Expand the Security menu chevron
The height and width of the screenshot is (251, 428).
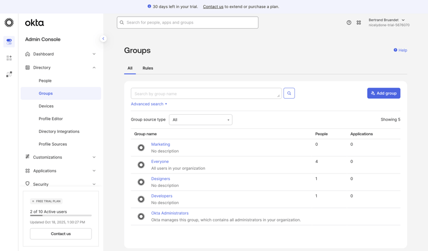(94, 184)
